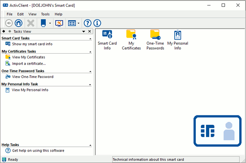Click Import a certificate link
This screenshot has height=163, width=246.
[29, 63]
